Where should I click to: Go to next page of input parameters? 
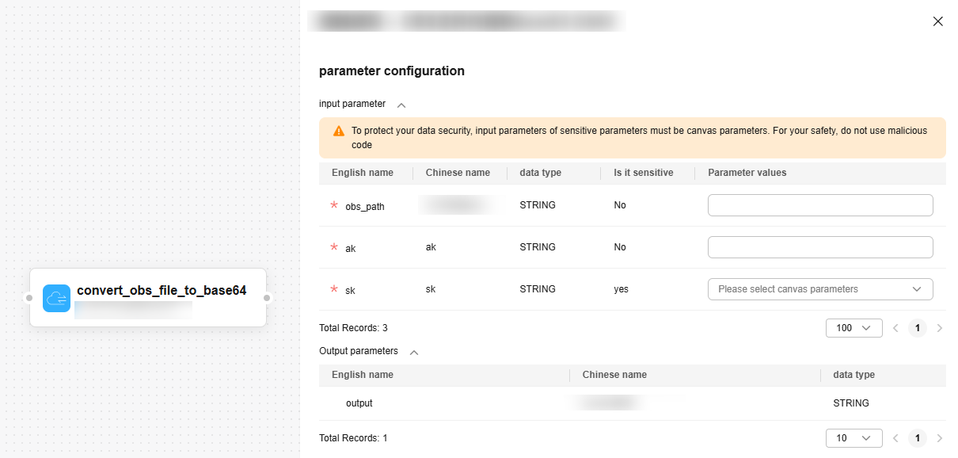click(x=940, y=328)
